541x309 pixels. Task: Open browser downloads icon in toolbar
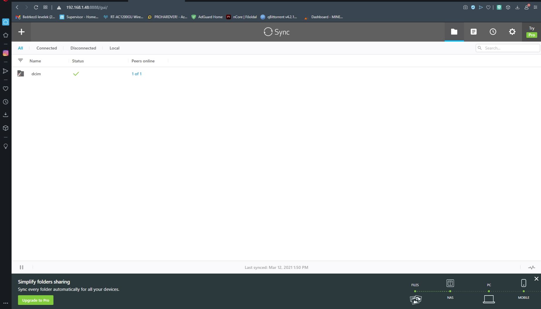click(x=517, y=7)
